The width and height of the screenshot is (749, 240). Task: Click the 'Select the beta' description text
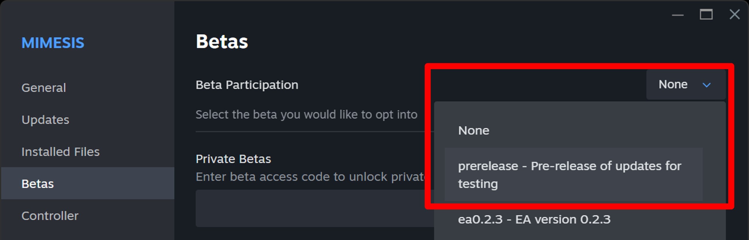306,114
